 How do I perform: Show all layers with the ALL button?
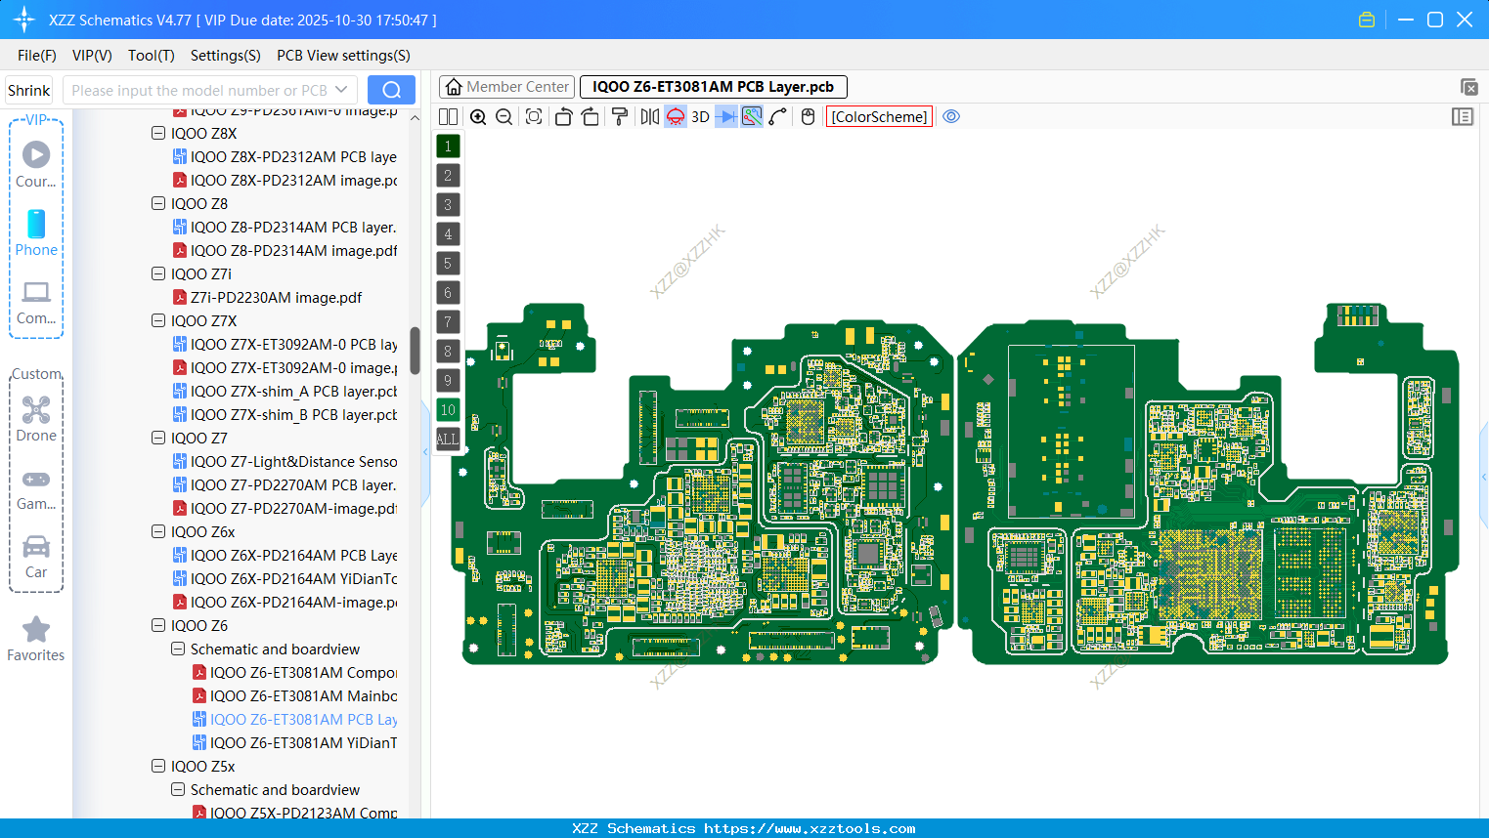coord(448,439)
